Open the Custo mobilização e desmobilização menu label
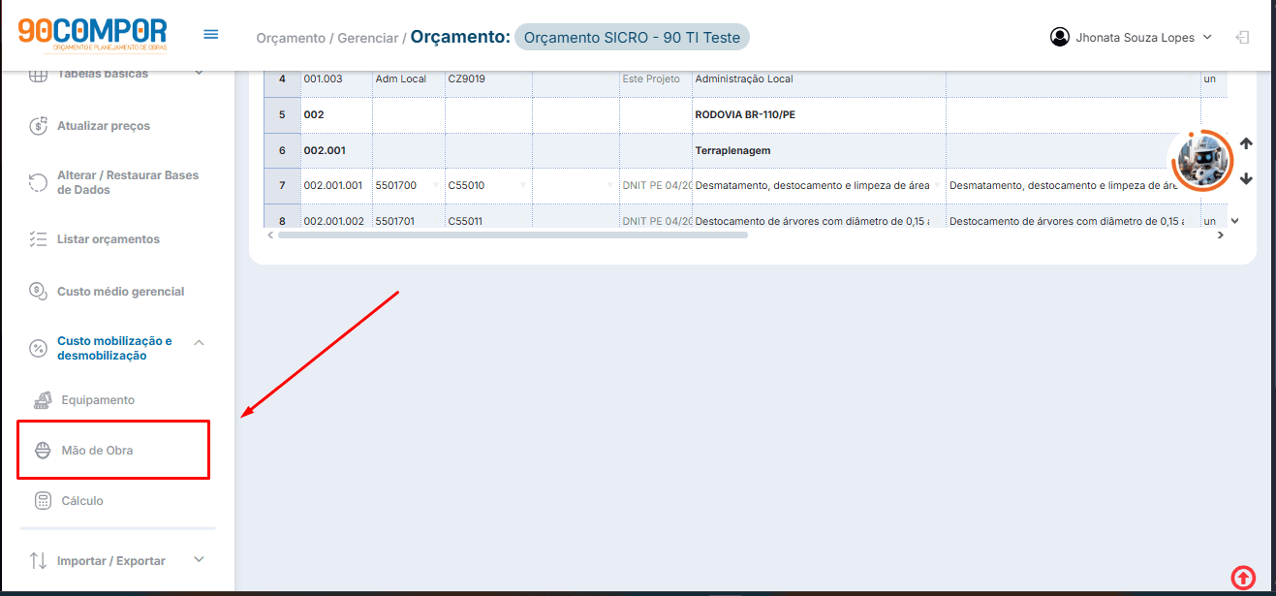The image size is (1276, 596). 114,349
